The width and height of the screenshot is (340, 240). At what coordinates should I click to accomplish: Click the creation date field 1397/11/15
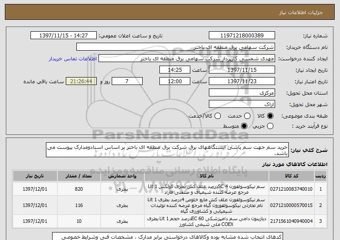242,70
